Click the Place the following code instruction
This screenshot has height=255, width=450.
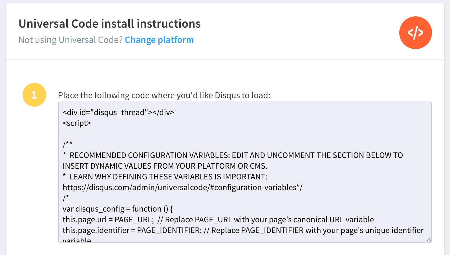tap(164, 95)
